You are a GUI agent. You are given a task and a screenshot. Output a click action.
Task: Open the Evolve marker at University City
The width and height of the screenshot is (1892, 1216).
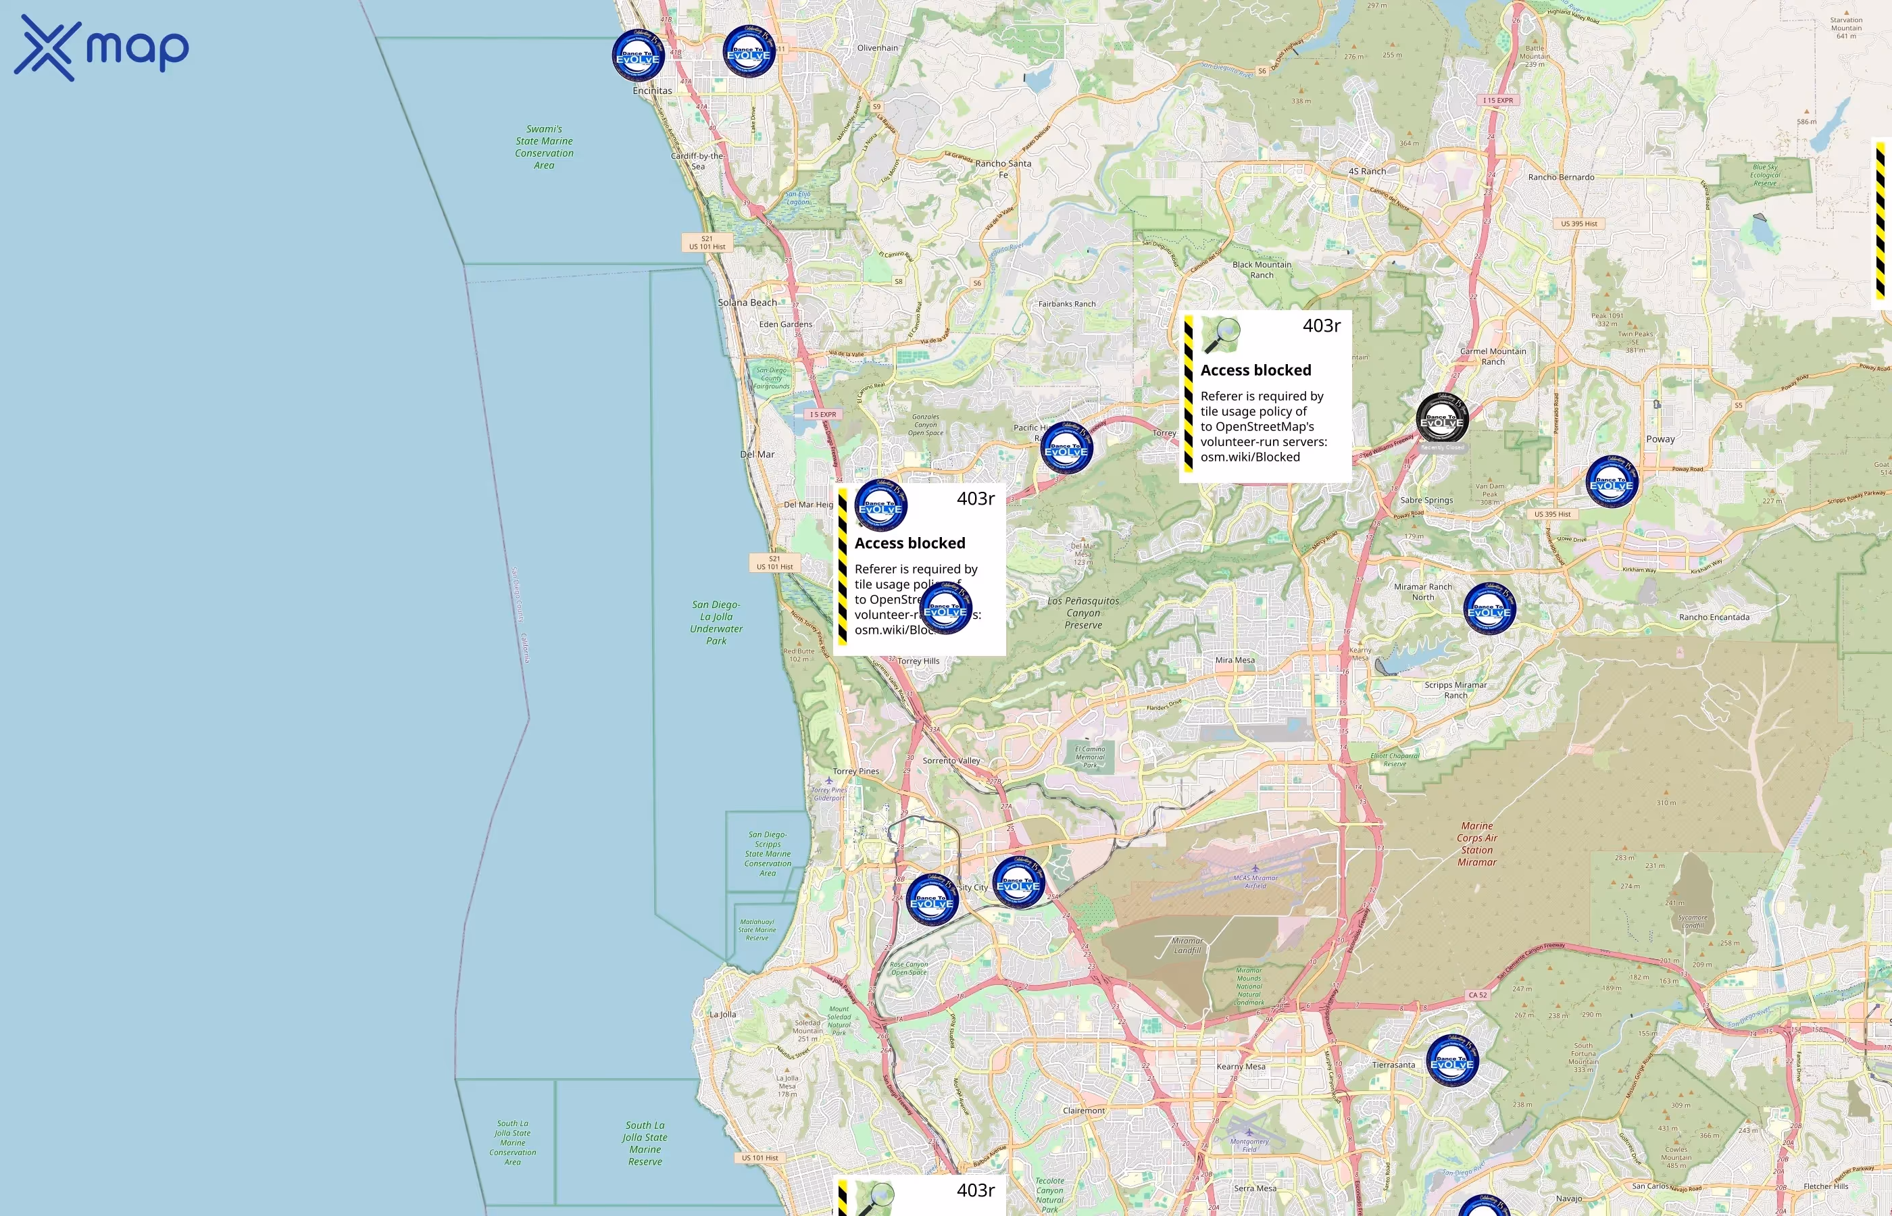click(1019, 882)
